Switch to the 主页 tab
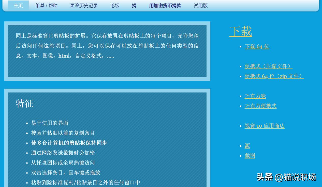The width and height of the screenshot is (322, 187). pos(18,5)
